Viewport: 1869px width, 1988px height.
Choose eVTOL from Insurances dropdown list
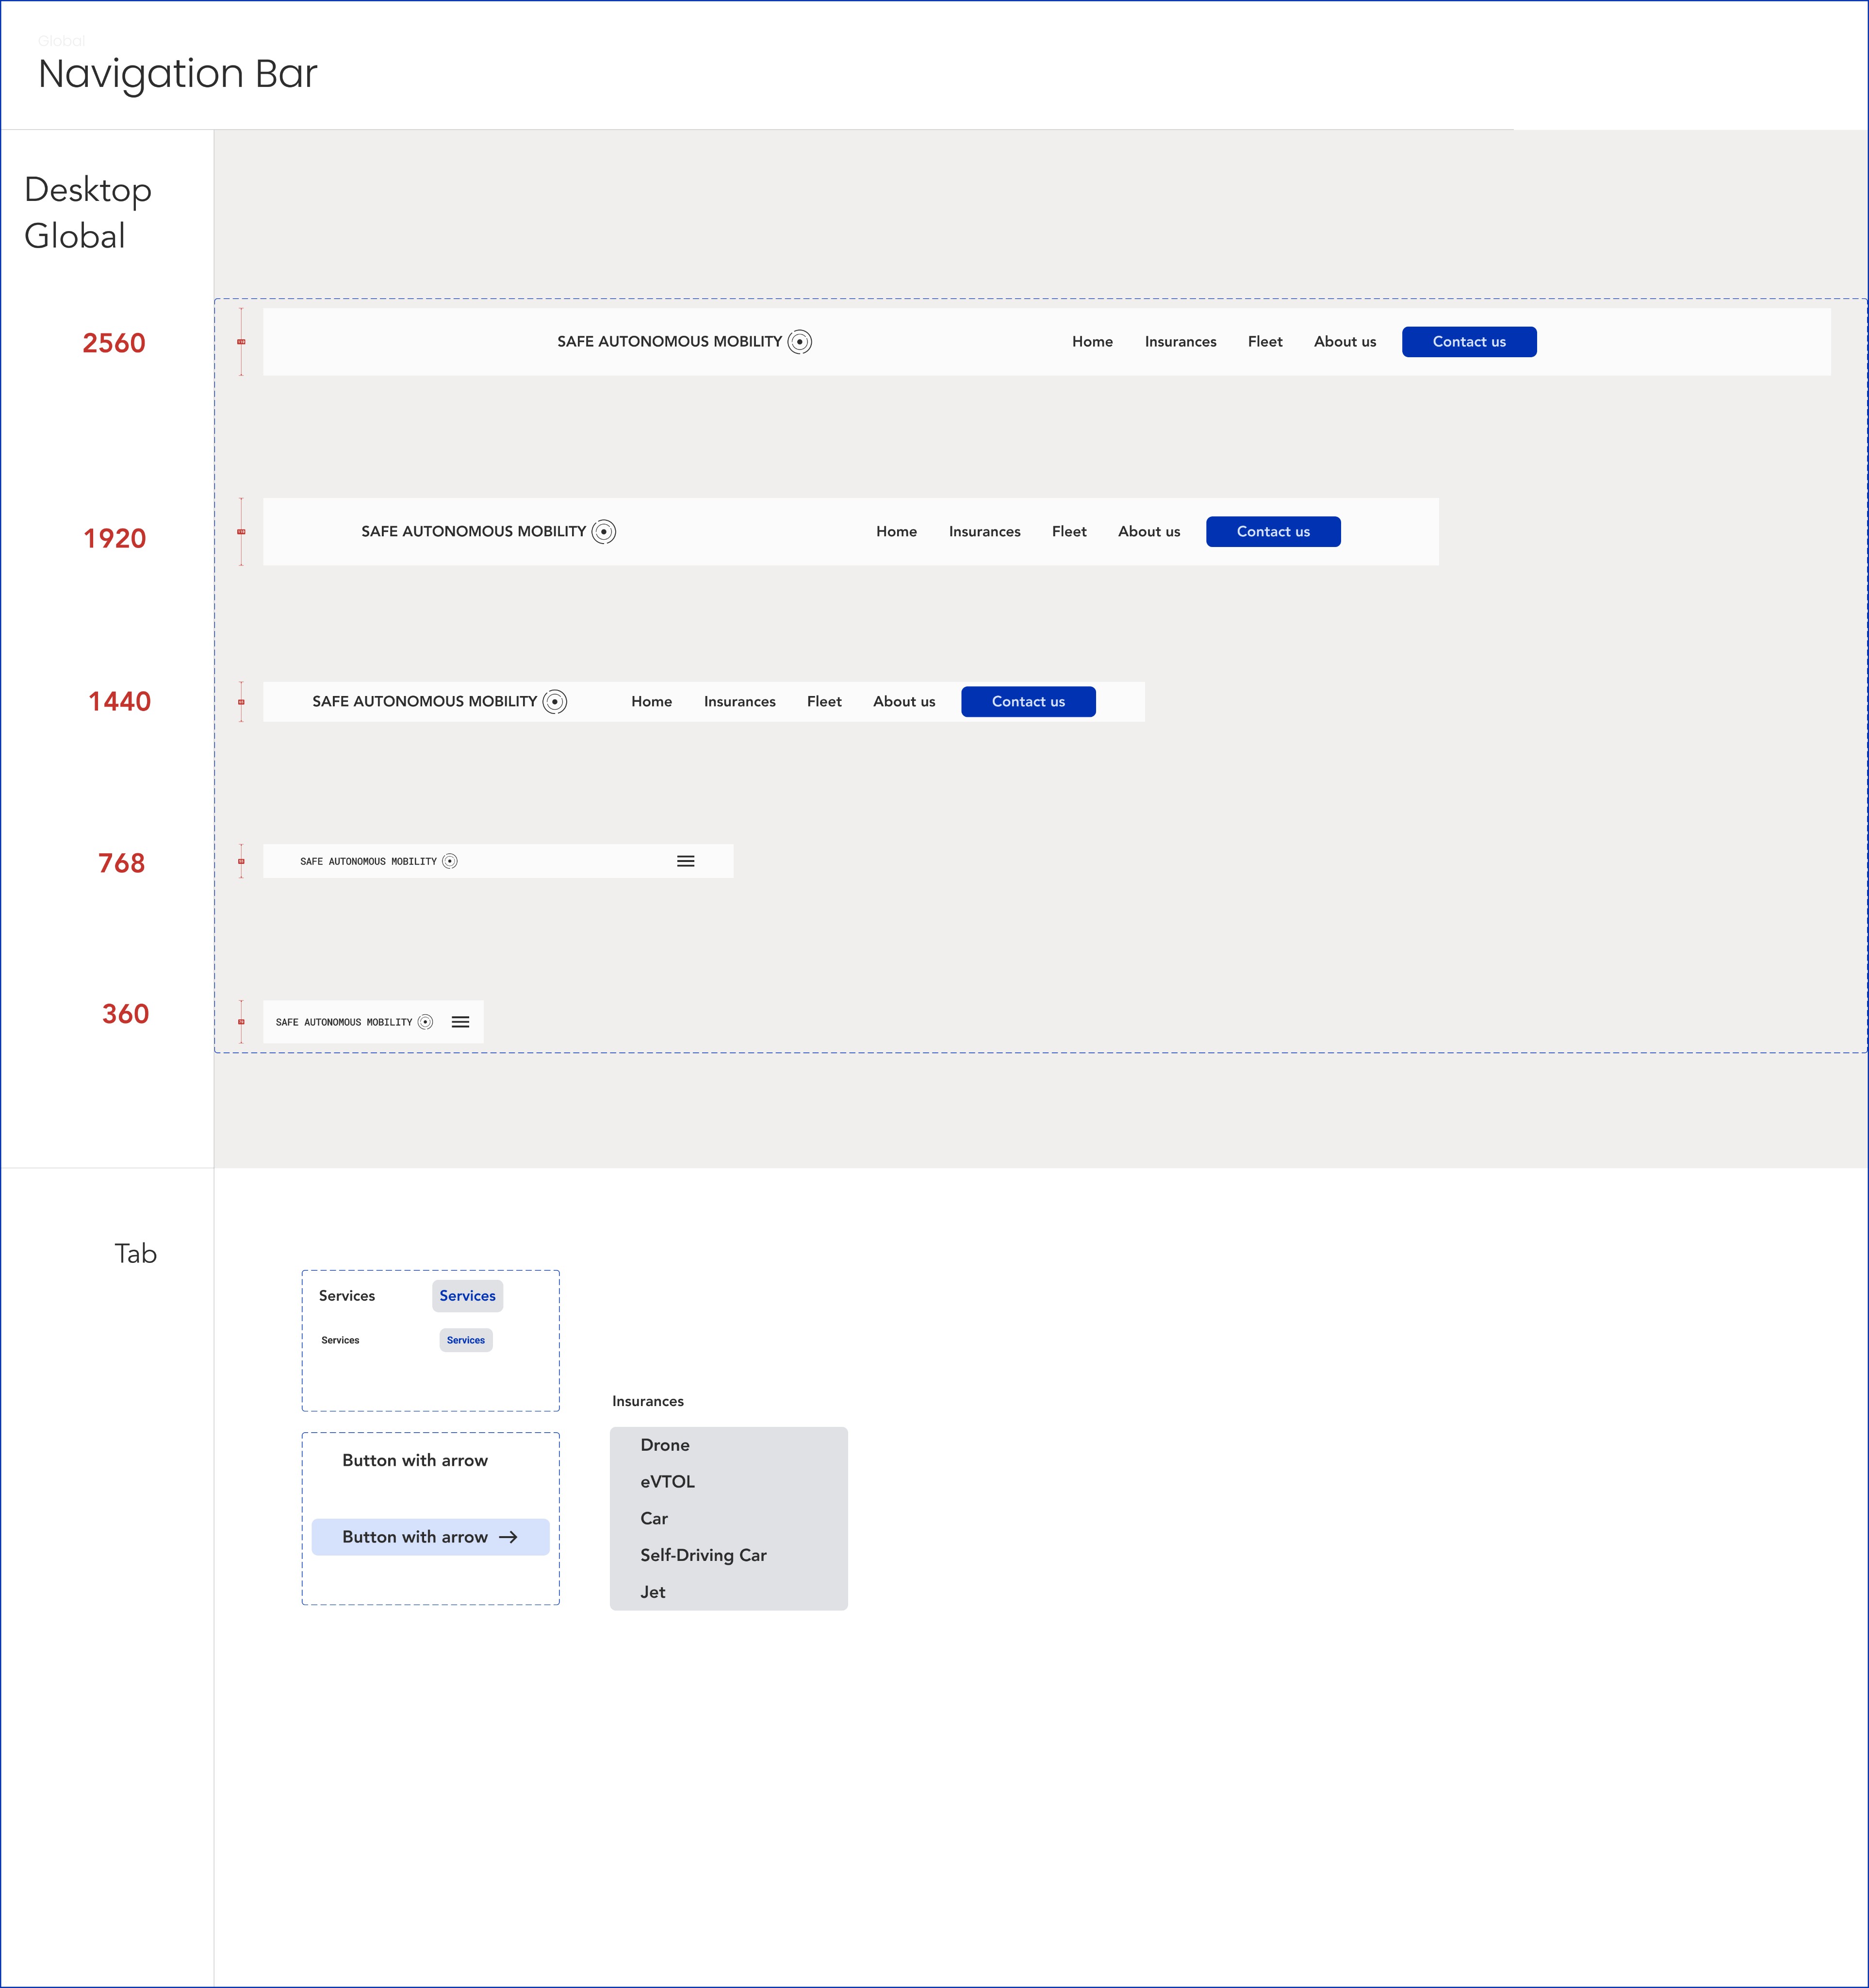(x=668, y=1482)
